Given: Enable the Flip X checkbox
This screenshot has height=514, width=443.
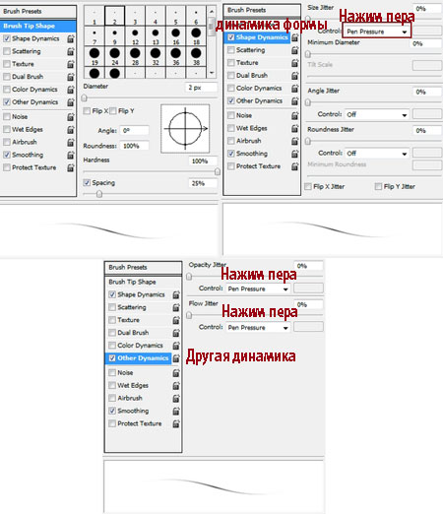Looking at the screenshot, I should (x=87, y=111).
